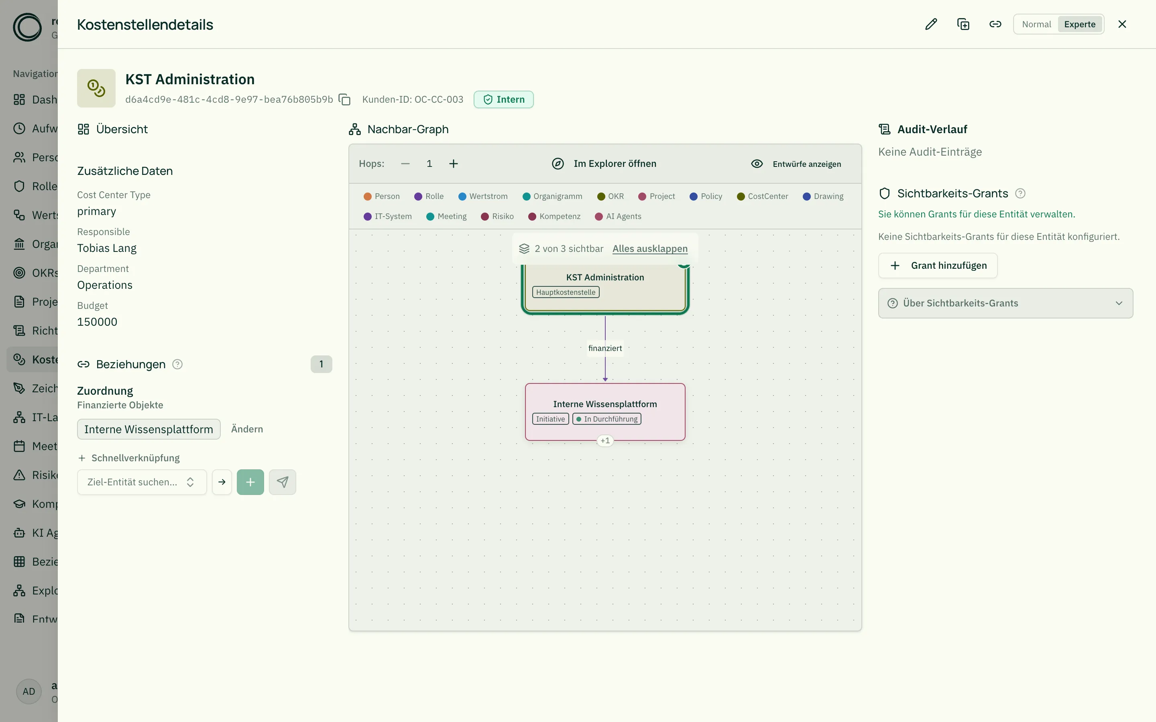This screenshot has height=722, width=1156.
Task: Open the OKRs target sidebar icon
Action: pos(19,273)
